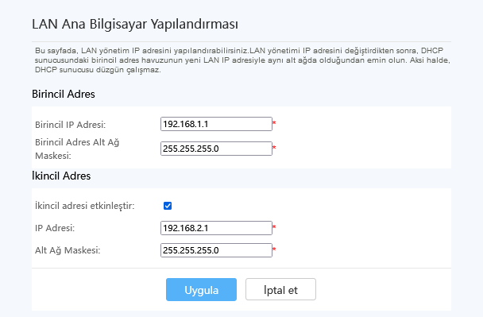The image size is (483, 317).
Task: Apply settings with the Uygula button
Action: coord(201,289)
